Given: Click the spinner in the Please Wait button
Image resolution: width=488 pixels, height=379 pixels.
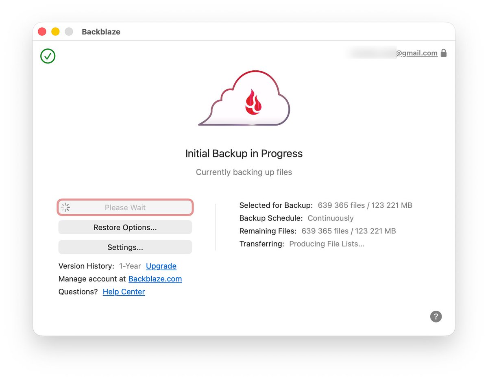Looking at the screenshot, I should click(65, 207).
